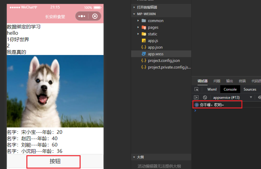The width and height of the screenshot is (261, 169).
Task: Click the app.json braces icon
Action: click(144, 47)
